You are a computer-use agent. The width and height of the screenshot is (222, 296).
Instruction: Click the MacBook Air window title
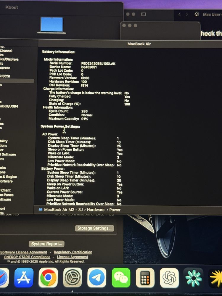[139, 44]
